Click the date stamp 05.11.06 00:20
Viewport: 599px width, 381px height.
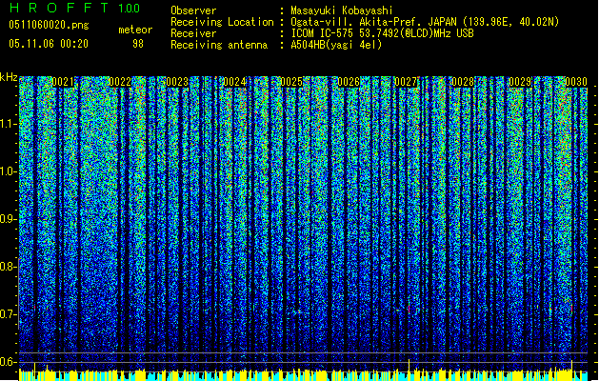click(x=49, y=44)
